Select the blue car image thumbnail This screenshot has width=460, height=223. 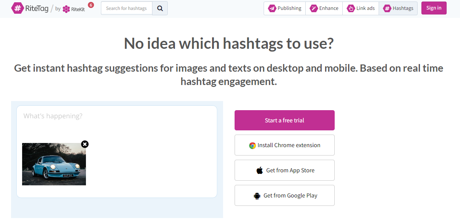coord(54,164)
